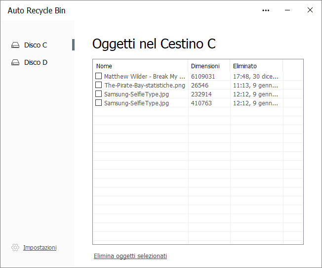The width and height of the screenshot is (322, 268).
Task: Open the Impostazioni link
Action: [x=40, y=247]
